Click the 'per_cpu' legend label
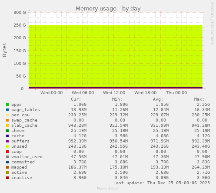This screenshot has height=193, width=216. pyautogui.click(x=20, y=115)
